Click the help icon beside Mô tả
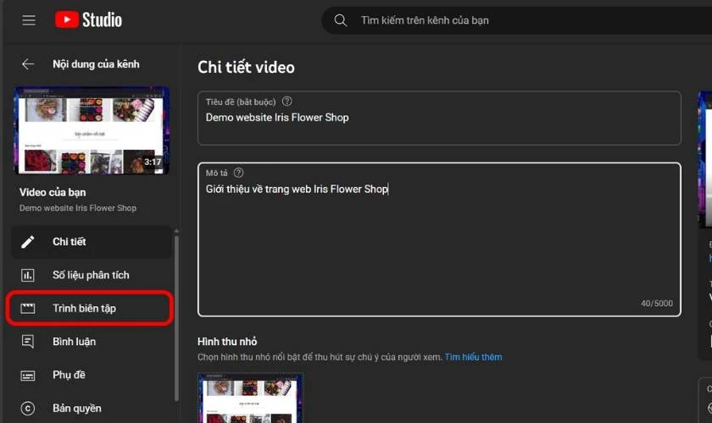The height and width of the screenshot is (423, 712). tap(238, 173)
